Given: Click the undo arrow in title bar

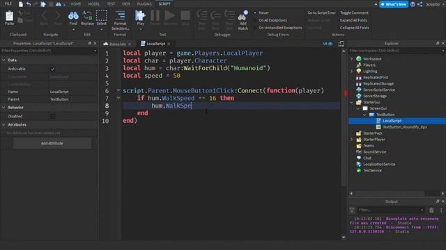Looking at the screenshot, I should (28, 4).
